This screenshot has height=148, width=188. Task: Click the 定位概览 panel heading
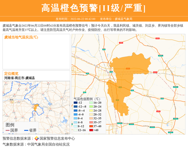pos(11,74)
